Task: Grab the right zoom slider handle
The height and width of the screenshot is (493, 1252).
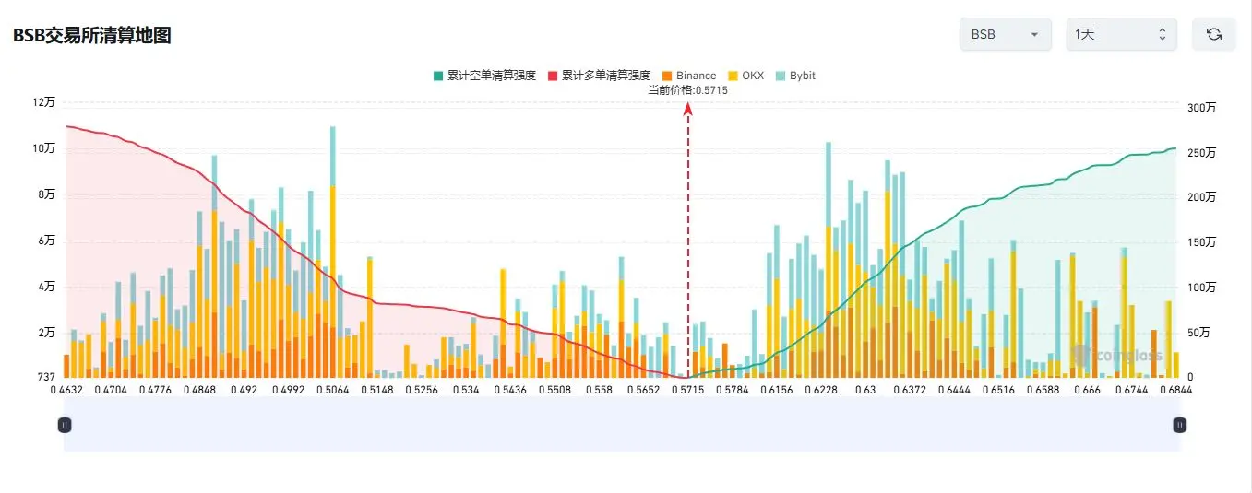Action: pyautogui.click(x=1180, y=425)
